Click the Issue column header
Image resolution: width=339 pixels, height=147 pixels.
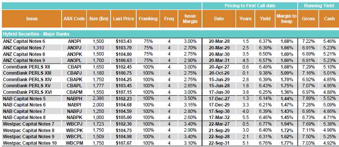tap(32, 19)
